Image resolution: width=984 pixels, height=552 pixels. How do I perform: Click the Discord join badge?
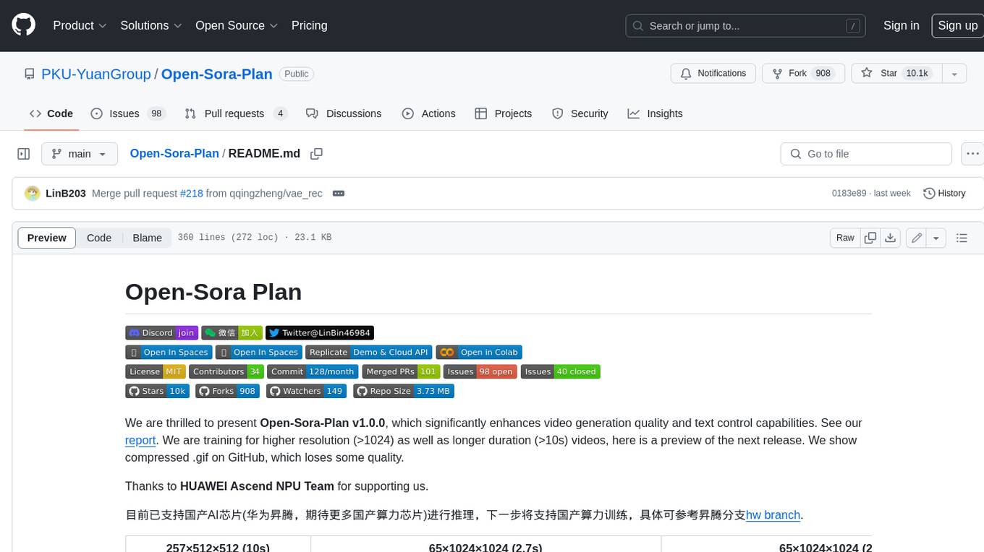click(x=161, y=332)
